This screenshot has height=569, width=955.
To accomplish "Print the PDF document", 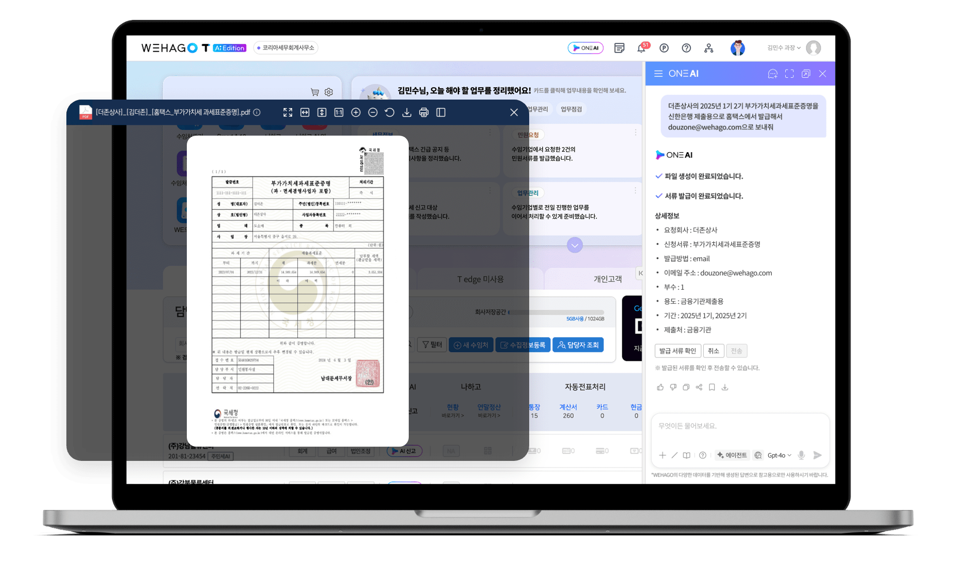I will pyautogui.click(x=423, y=112).
